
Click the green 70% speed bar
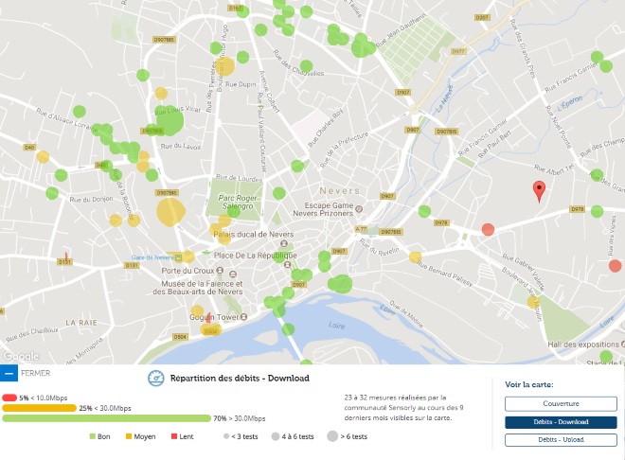point(106,417)
